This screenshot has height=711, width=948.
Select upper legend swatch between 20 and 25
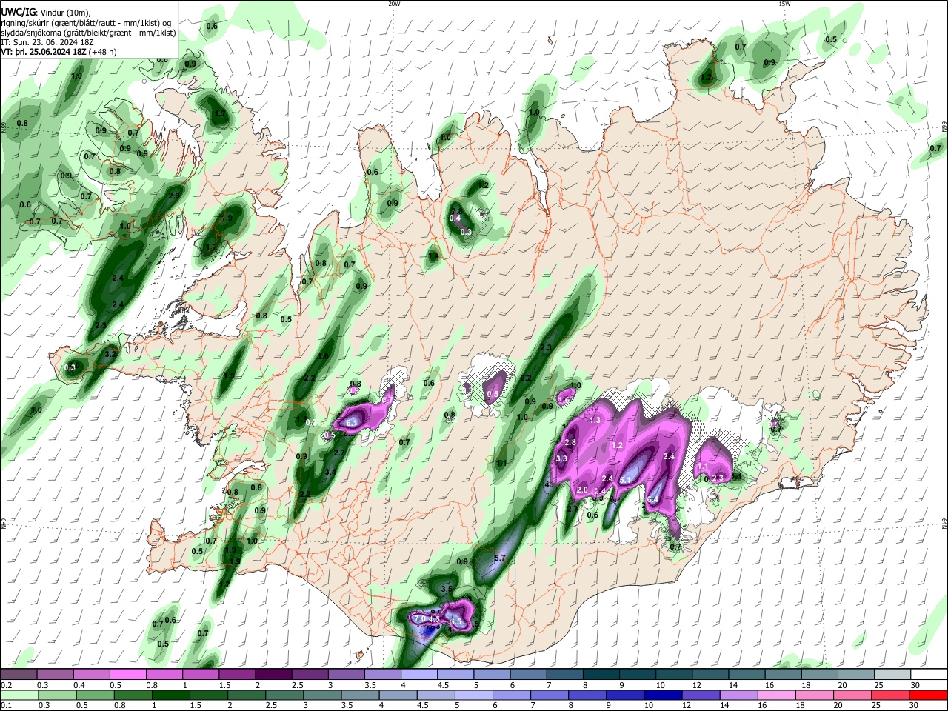coord(856,674)
